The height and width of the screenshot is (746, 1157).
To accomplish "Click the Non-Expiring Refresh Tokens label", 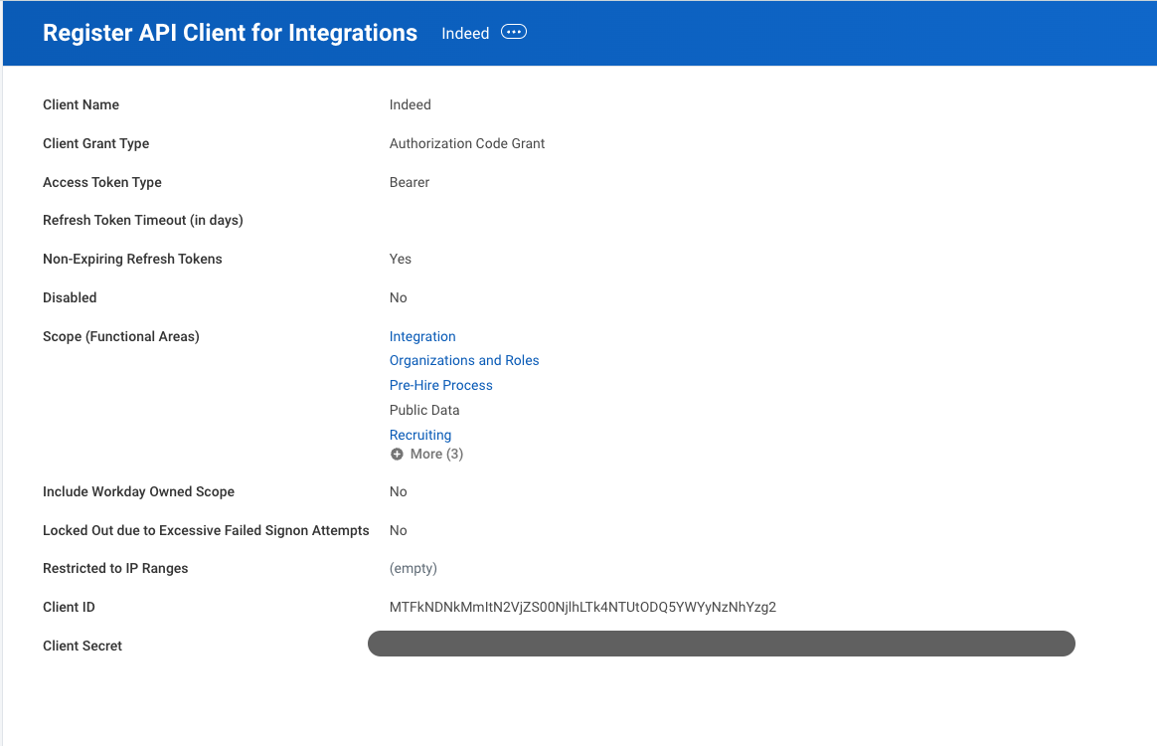I will click(x=132, y=260).
